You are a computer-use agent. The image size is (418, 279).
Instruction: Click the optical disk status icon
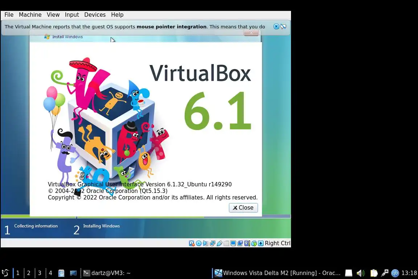[x=198, y=243]
